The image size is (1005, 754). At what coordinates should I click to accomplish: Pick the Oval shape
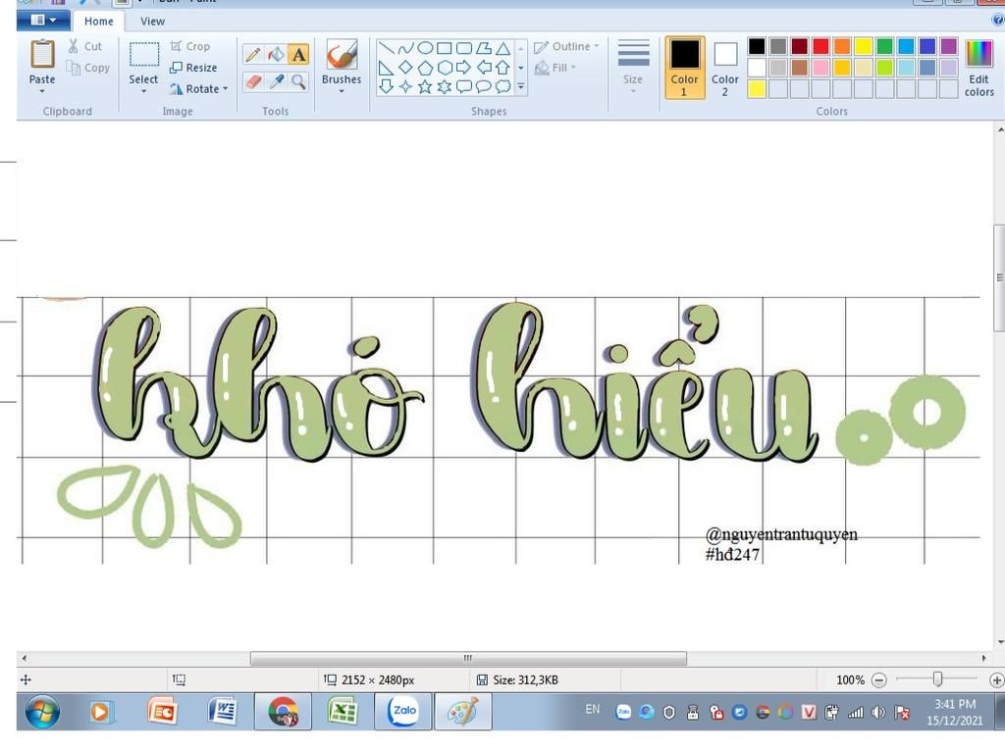coord(425,48)
